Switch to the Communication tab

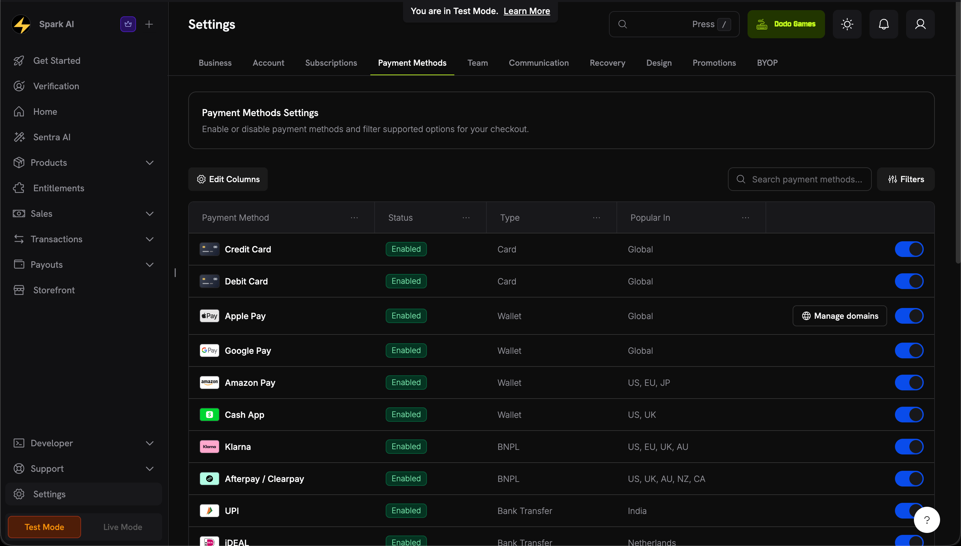coord(539,63)
